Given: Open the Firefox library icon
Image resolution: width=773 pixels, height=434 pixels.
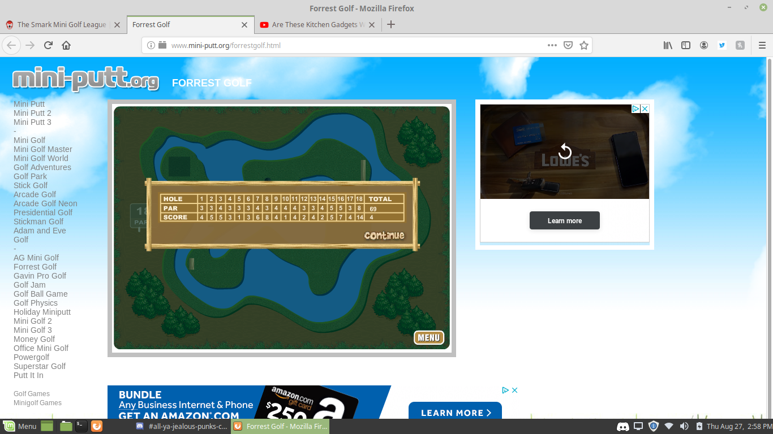Looking at the screenshot, I should (668, 45).
